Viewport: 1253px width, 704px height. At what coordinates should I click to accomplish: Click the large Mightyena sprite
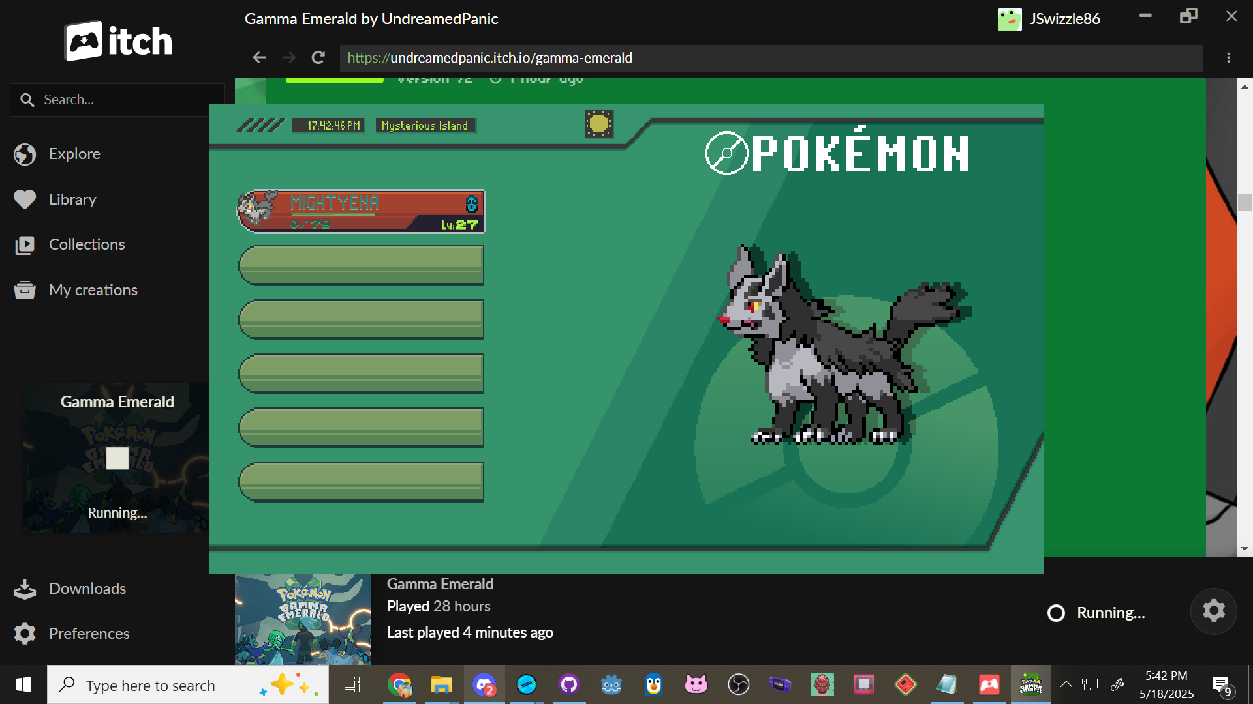(x=843, y=345)
